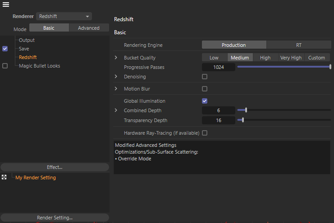Expand the Bucket Quality section
This screenshot has width=334, height=223.
[116, 58]
